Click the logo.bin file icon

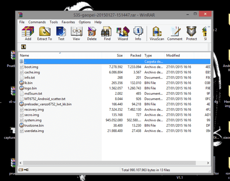(22, 88)
